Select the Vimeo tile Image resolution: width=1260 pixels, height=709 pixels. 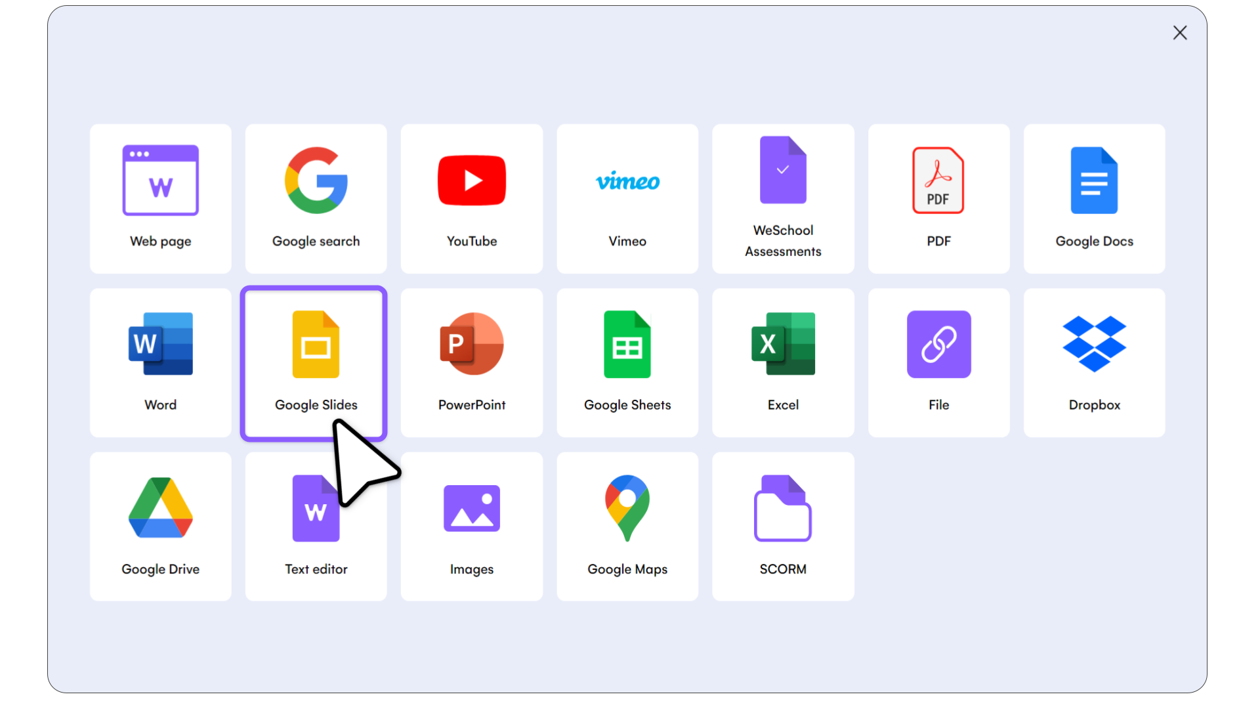627,199
